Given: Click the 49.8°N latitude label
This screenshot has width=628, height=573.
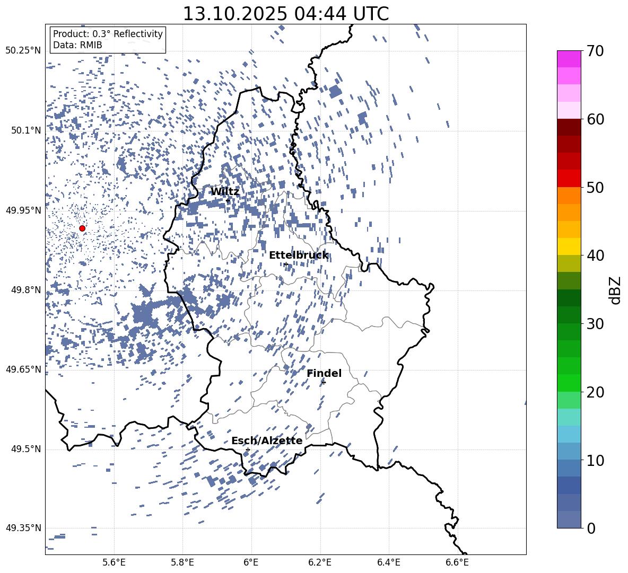Looking at the screenshot, I should pos(25,290).
